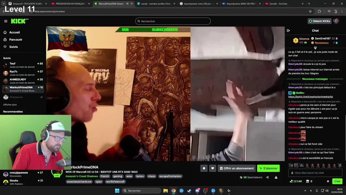Expand the leaderboard handle below top gifters
The image size is (346, 195).
click(315, 48)
